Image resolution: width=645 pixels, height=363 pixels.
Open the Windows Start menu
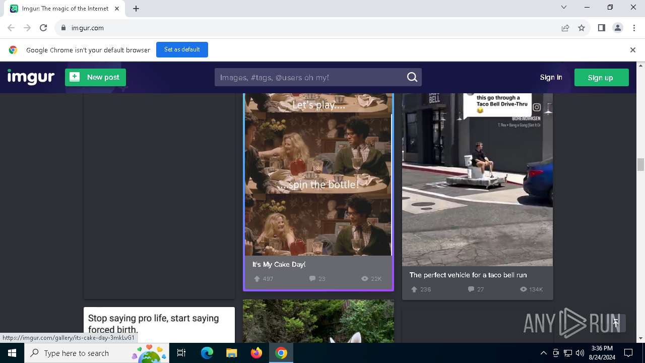point(12,353)
